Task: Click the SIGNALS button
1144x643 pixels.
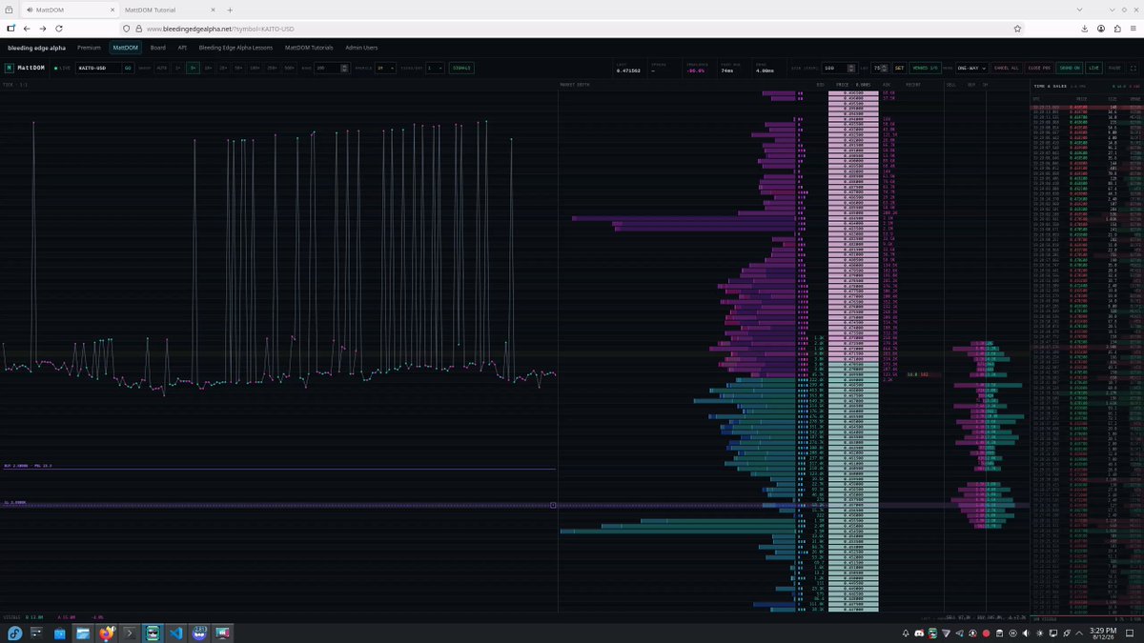Action: pos(461,68)
